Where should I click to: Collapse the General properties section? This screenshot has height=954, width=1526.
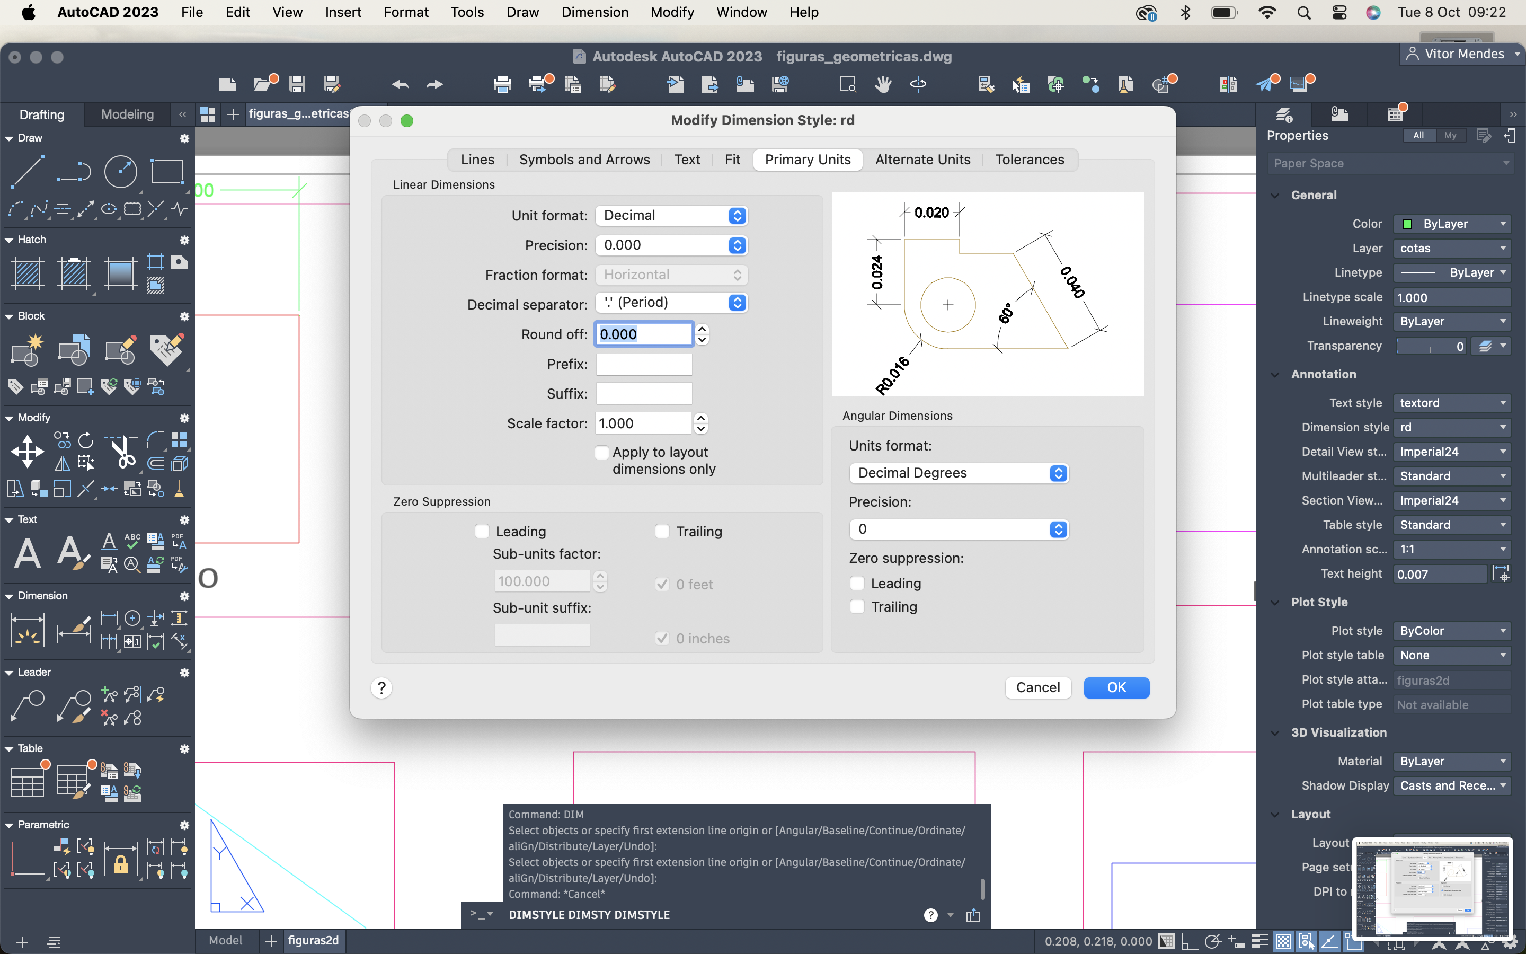coord(1275,195)
